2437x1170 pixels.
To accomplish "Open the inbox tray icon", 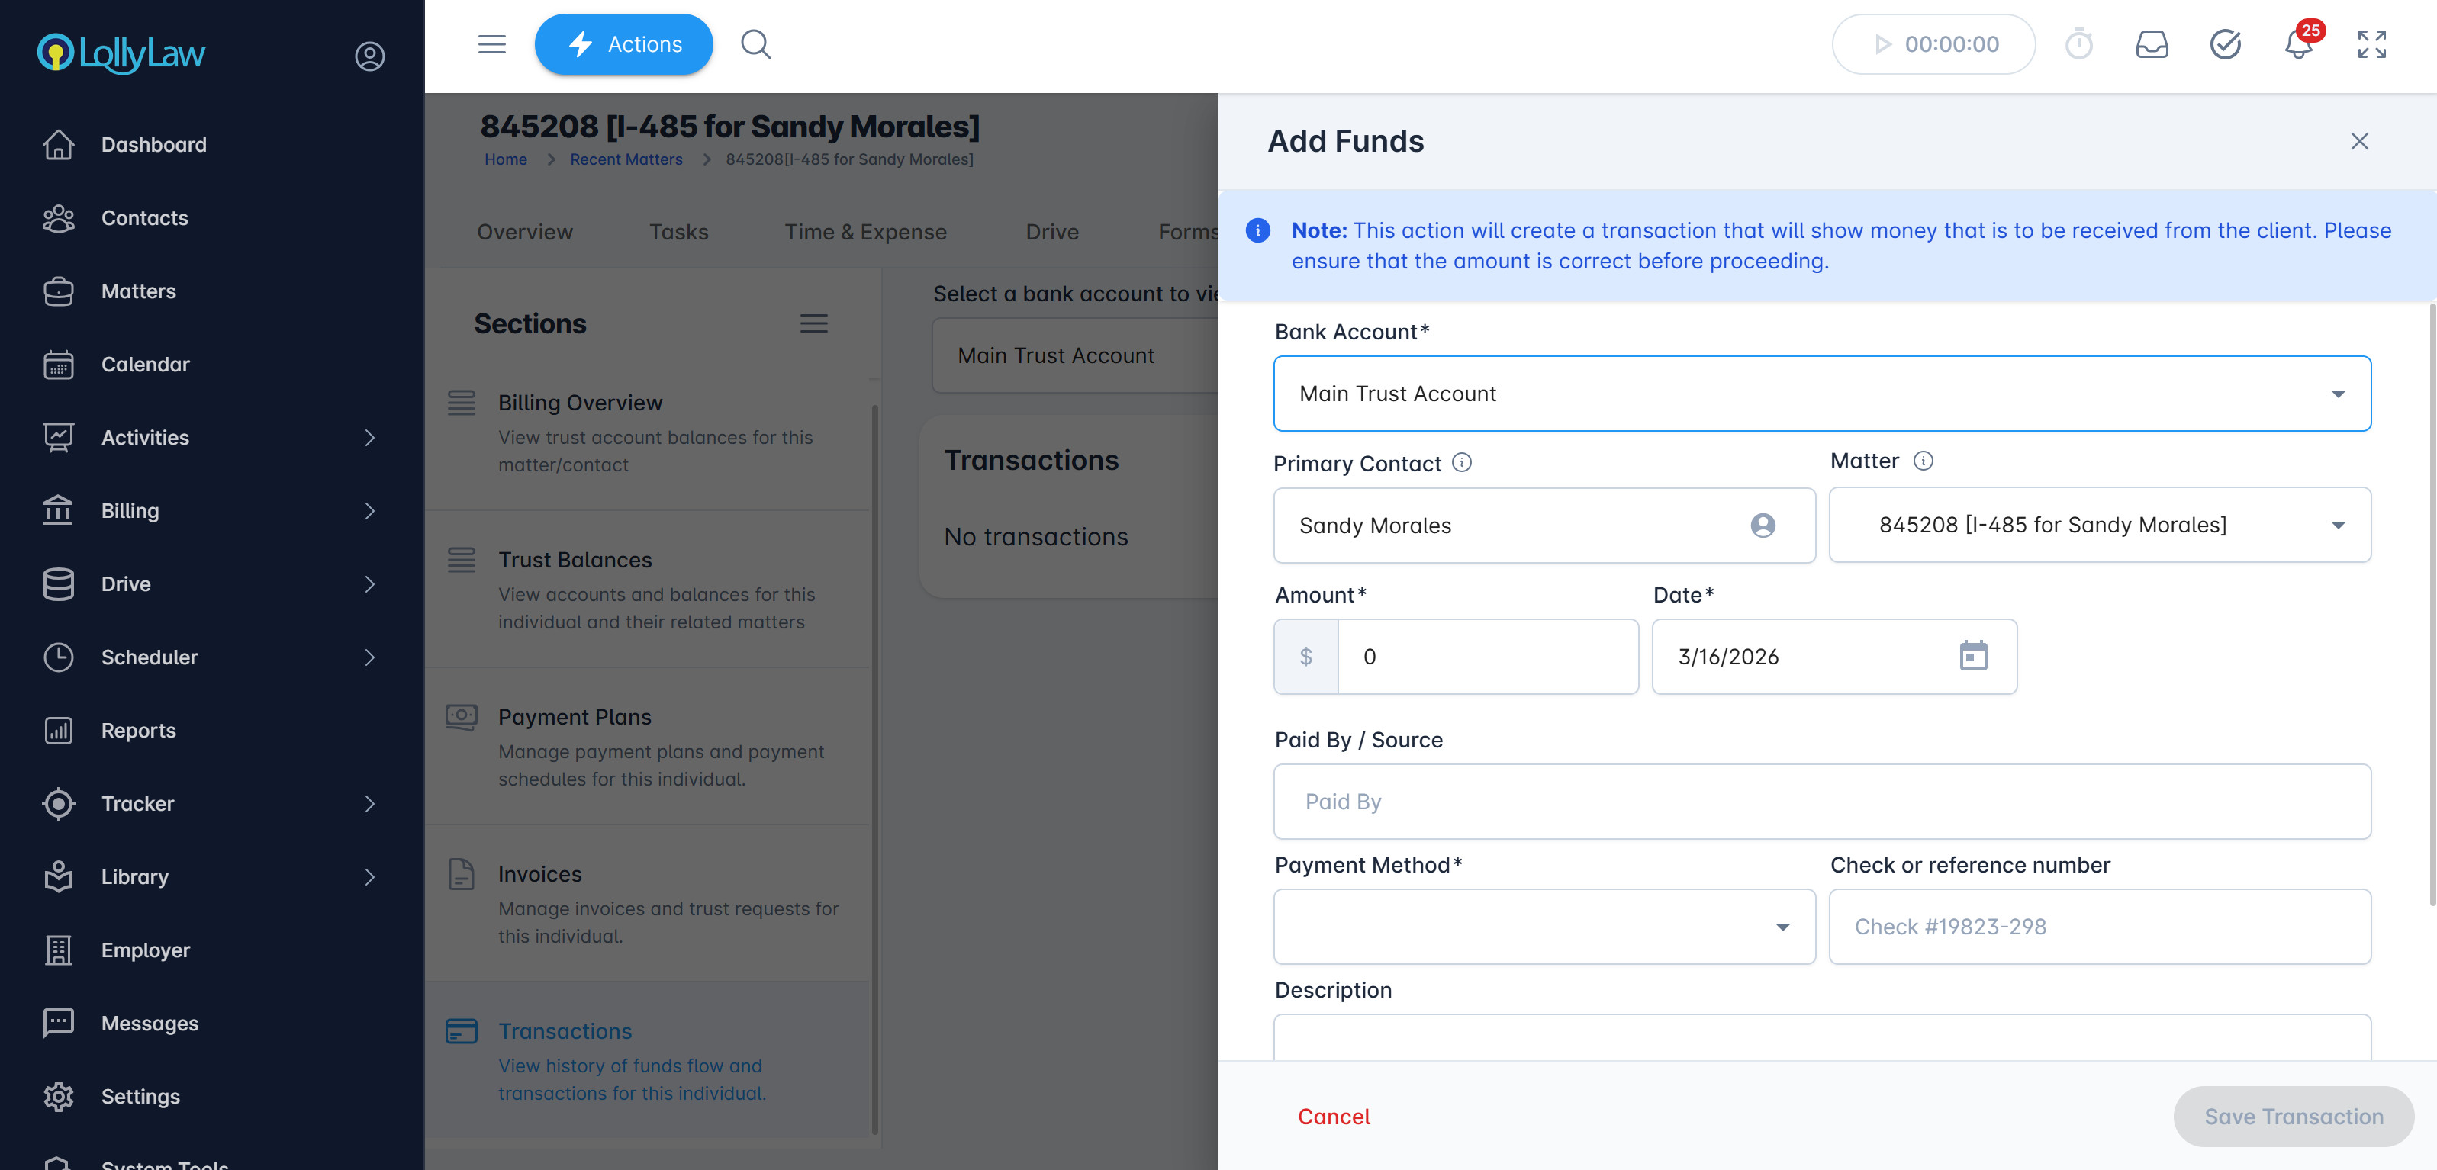I will pos(2152,44).
